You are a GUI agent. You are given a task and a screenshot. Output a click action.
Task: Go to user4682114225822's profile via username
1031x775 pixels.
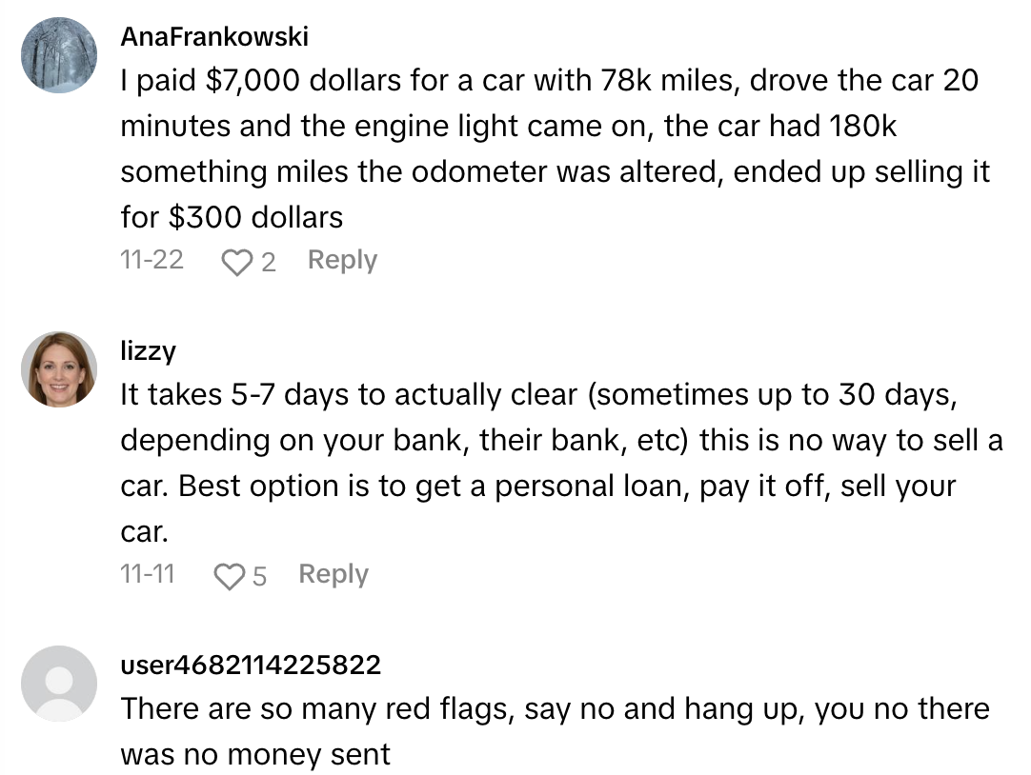click(251, 665)
